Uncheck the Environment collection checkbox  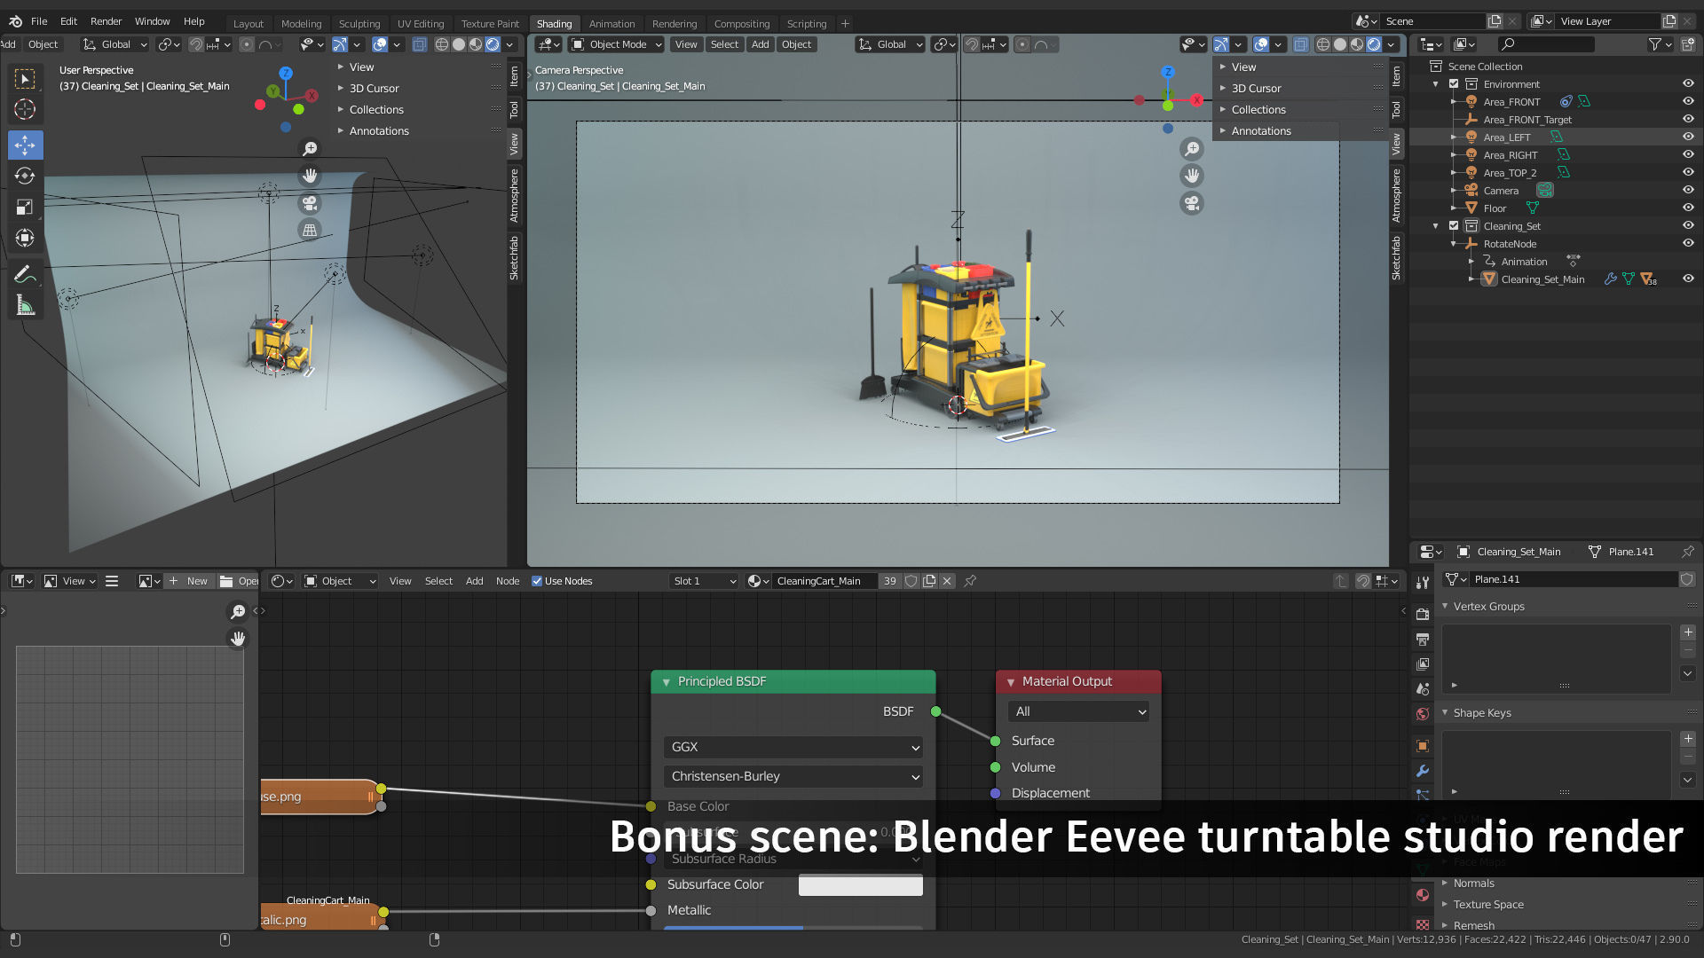click(x=1454, y=83)
